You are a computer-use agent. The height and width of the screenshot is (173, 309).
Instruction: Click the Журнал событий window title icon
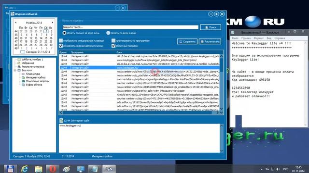click(x=13, y=14)
